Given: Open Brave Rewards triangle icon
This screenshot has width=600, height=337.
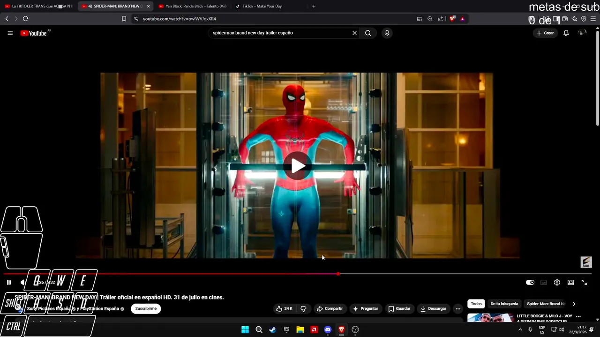Looking at the screenshot, I should 462,19.
